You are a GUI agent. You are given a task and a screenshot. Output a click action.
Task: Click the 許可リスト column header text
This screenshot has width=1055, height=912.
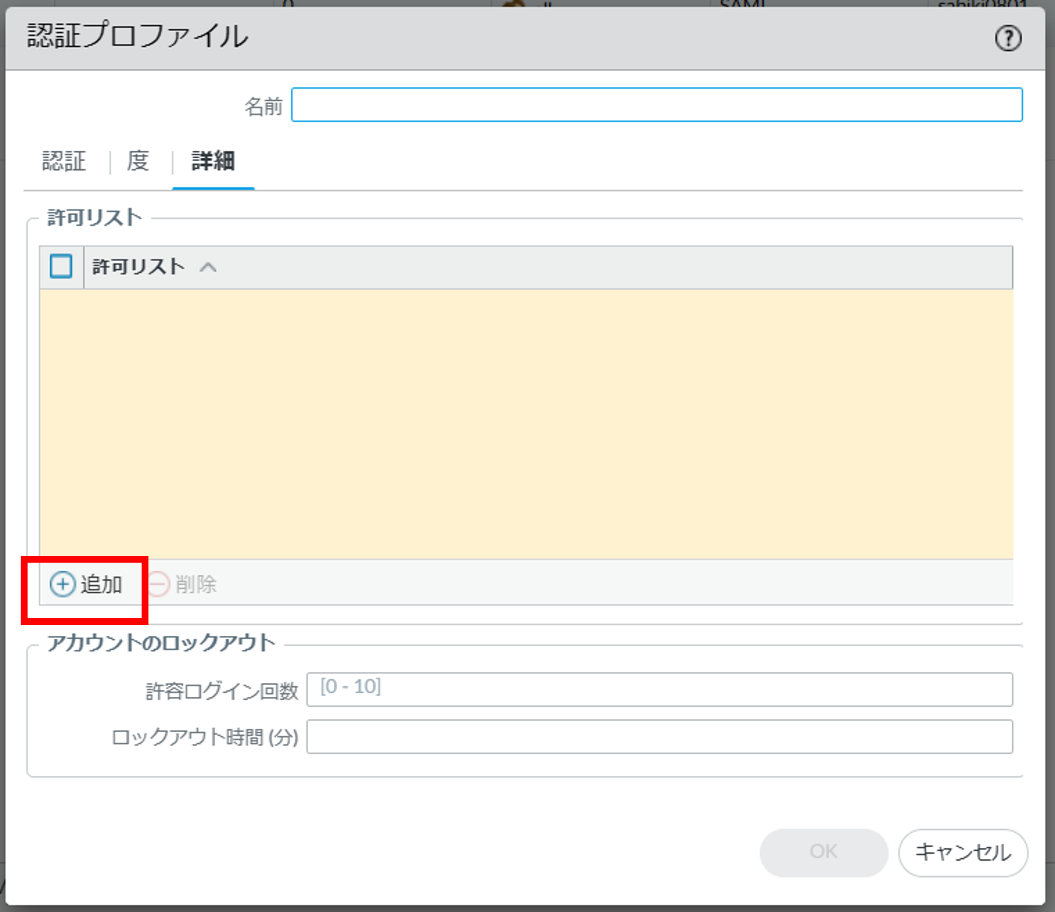point(138,267)
